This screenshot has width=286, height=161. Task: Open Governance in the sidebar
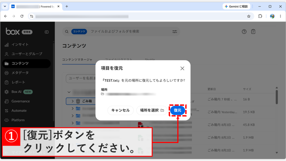coord(20,101)
